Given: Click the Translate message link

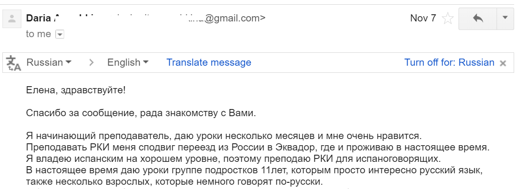Looking at the screenshot, I should click(209, 62).
